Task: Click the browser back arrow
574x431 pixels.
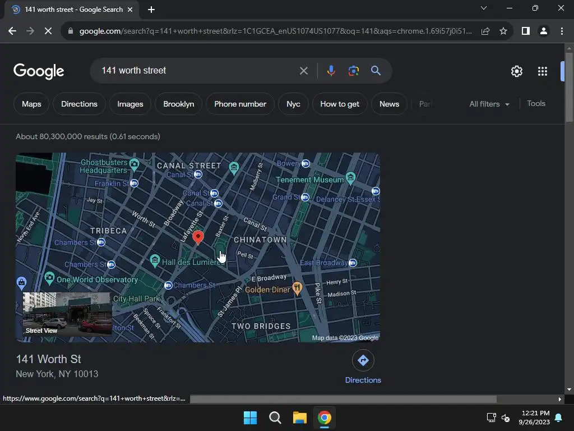Action: tap(12, 31)
